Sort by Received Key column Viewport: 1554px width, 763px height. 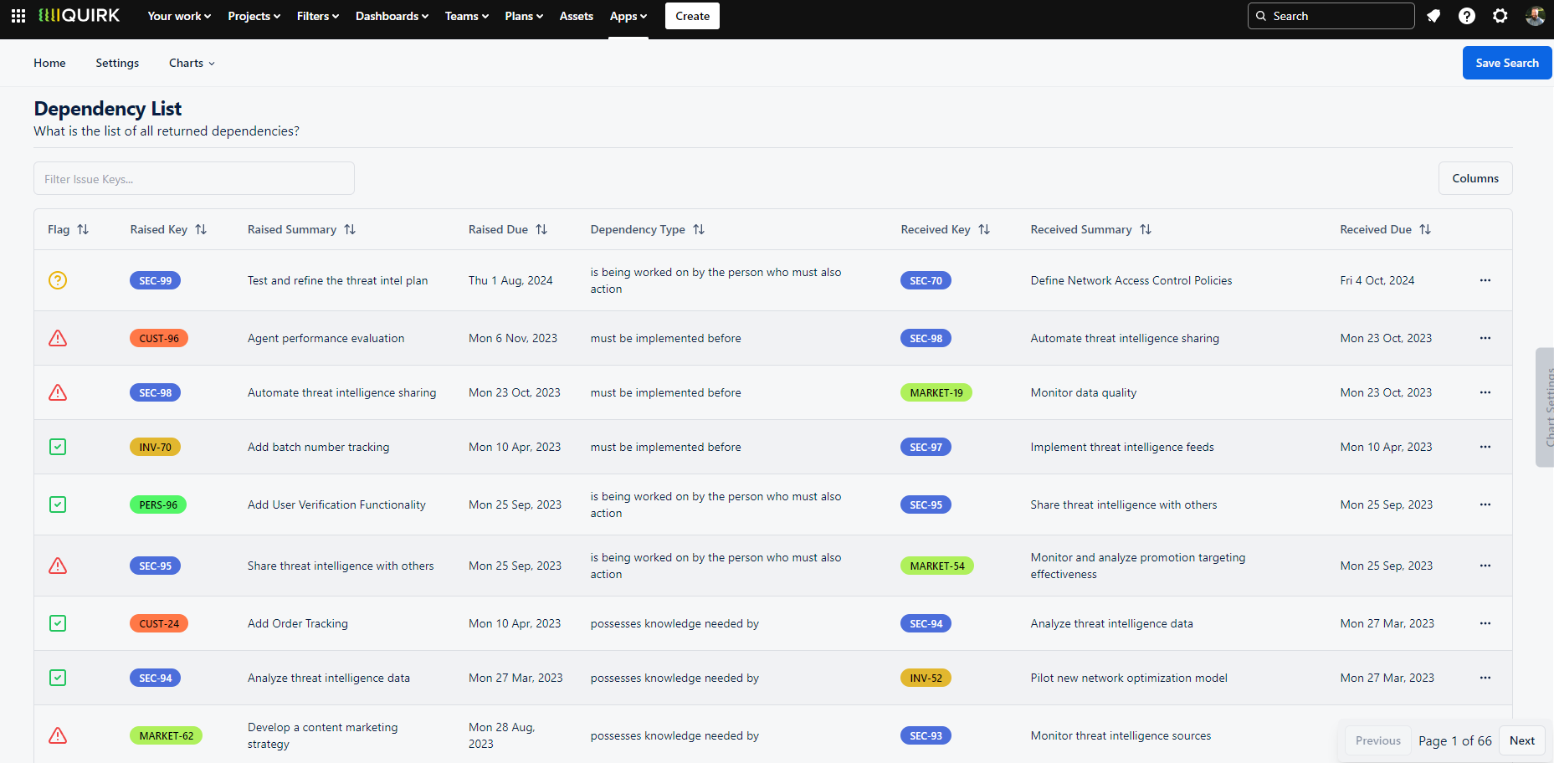coord(984,229)
